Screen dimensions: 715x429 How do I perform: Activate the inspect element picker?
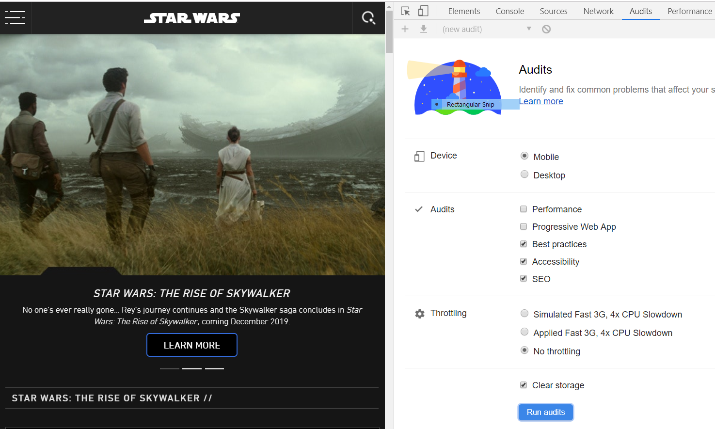pyautogui.click(x=405, y=11)
